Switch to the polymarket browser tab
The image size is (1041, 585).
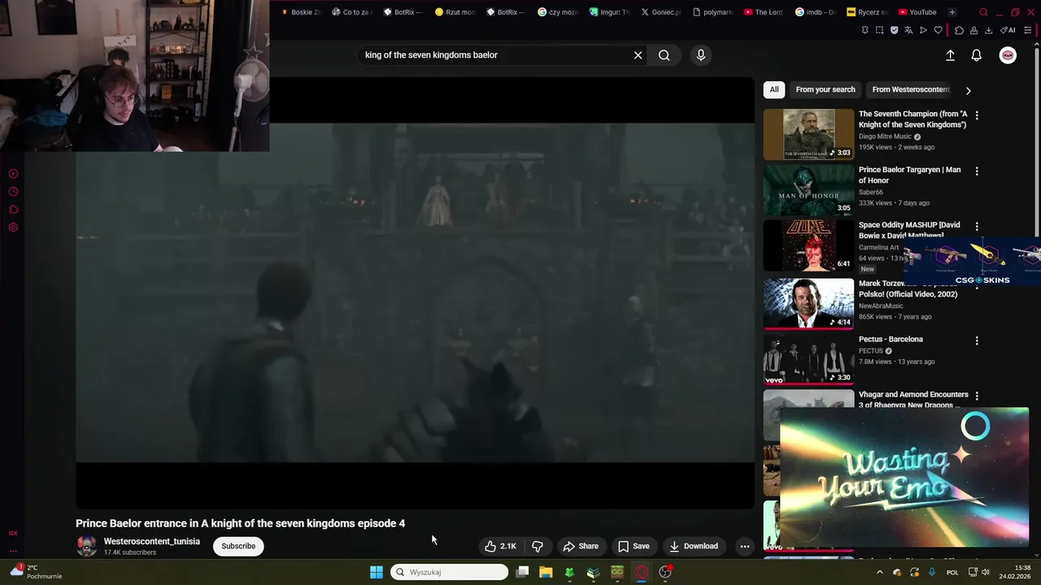[712, 12]
